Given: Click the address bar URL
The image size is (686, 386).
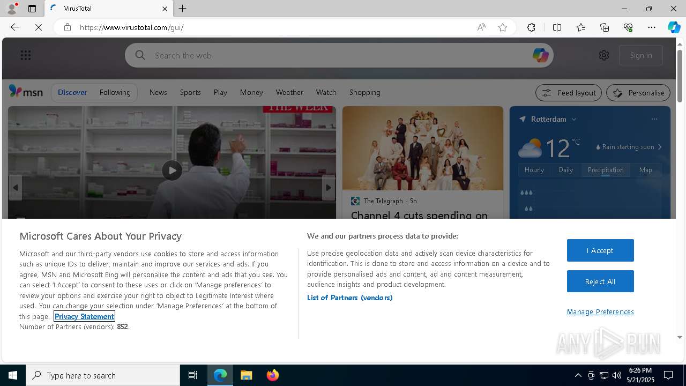Looking at the screenshot, I should click(x=132, y=27).
